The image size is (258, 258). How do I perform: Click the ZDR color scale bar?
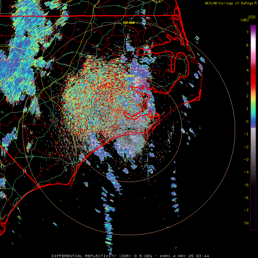coord(253,127)
